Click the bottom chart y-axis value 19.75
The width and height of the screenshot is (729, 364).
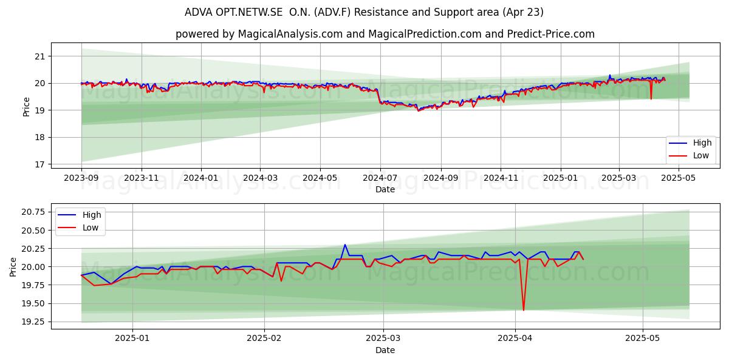click(x=35, y=285)
